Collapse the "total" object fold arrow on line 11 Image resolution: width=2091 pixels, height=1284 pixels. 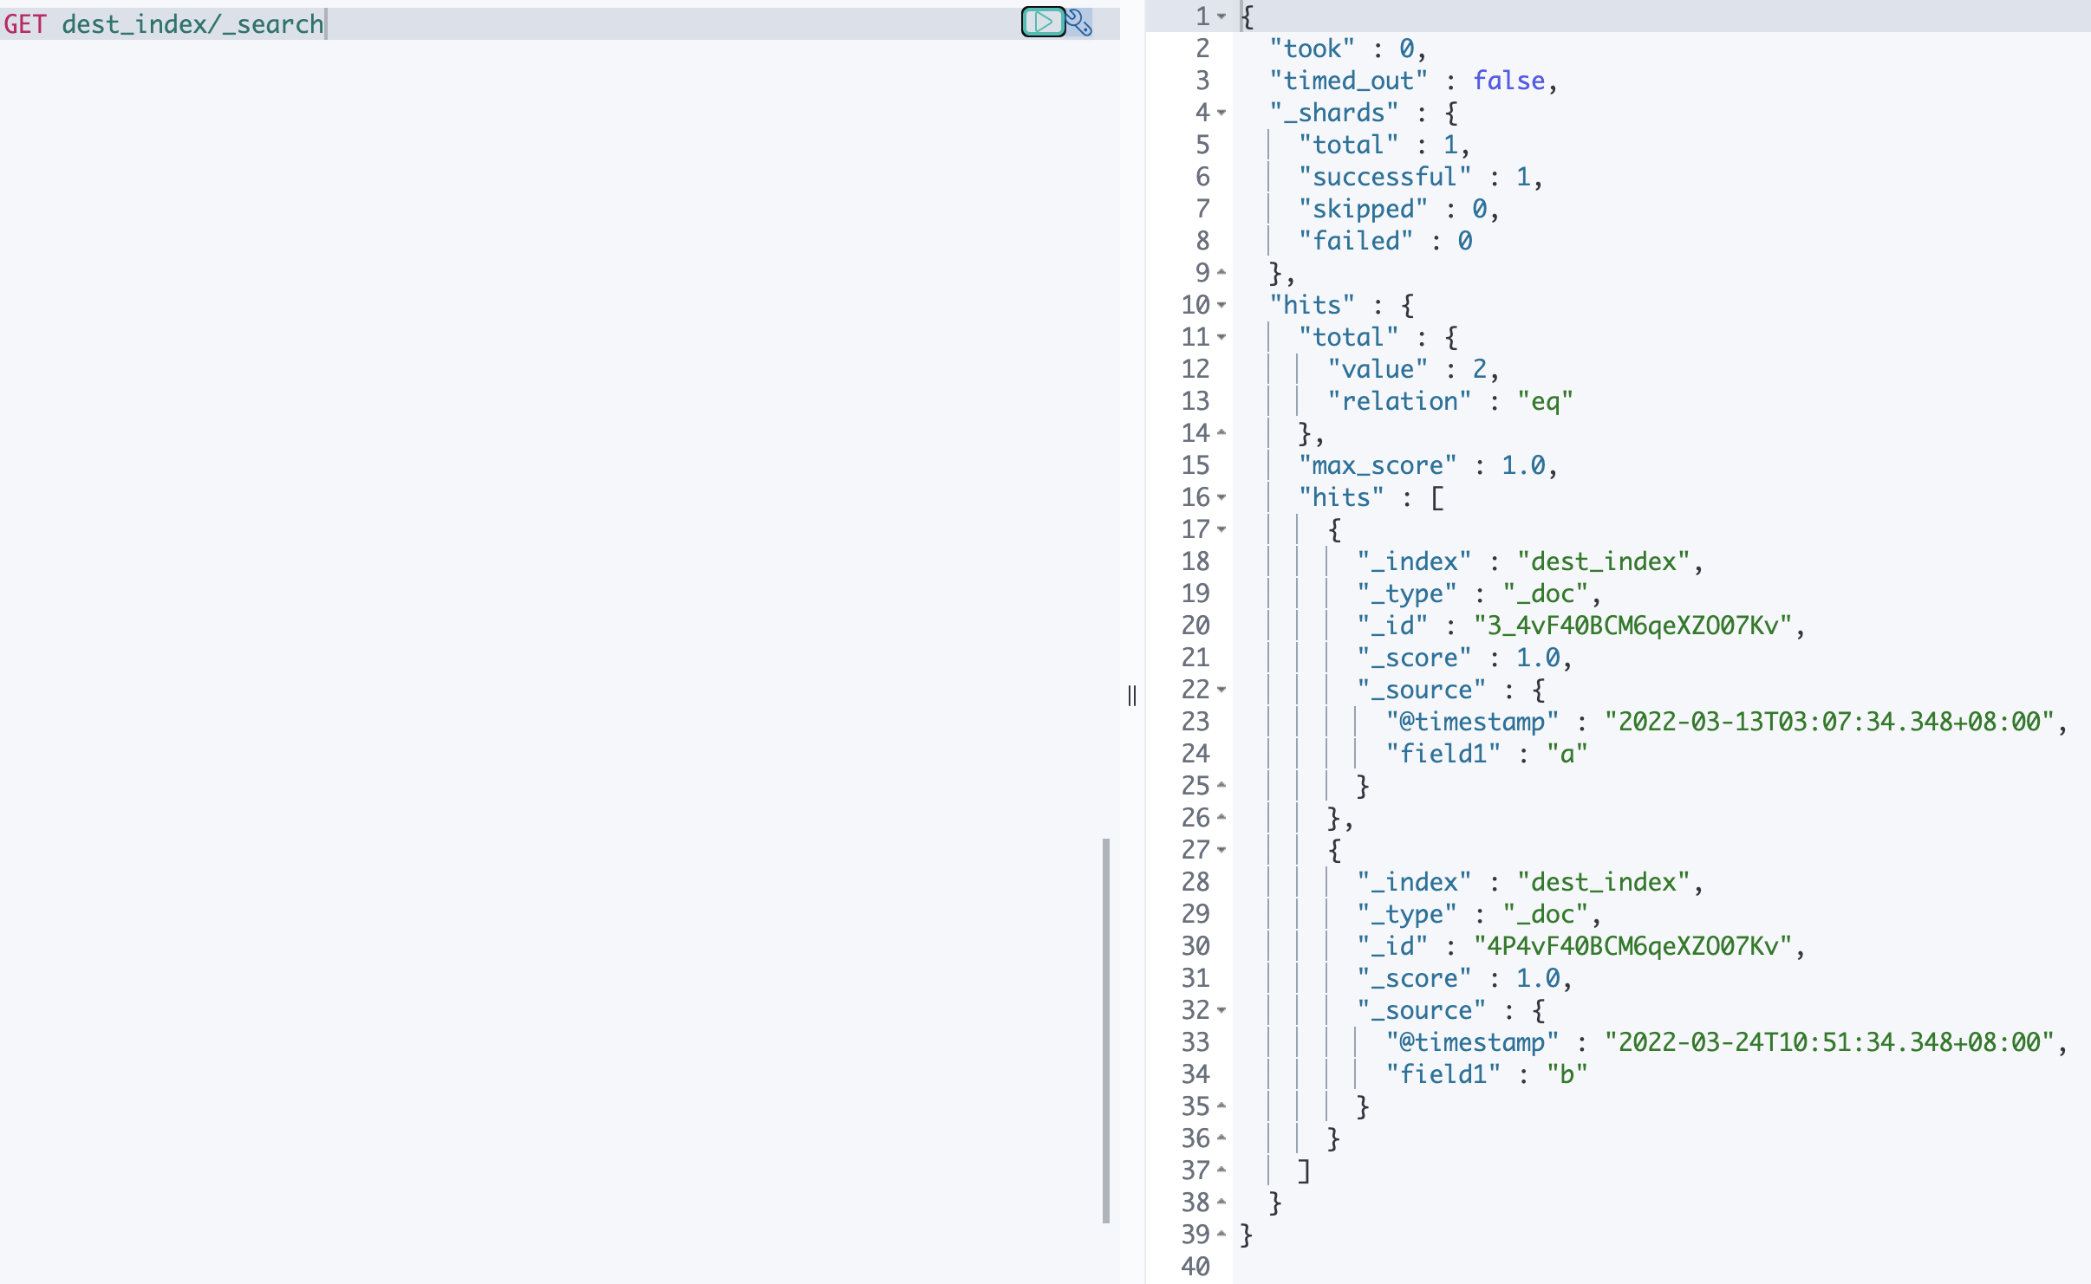coord(1221,337)
